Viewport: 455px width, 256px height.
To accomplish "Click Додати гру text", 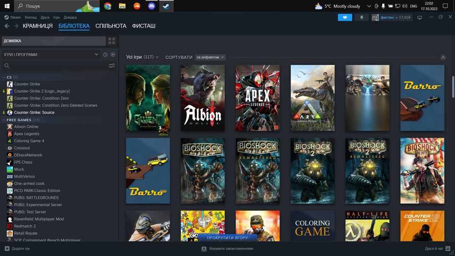I will 20,248.
